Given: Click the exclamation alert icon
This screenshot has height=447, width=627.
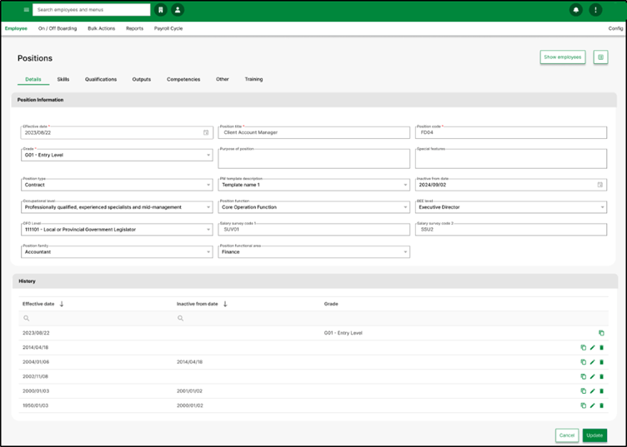Looking at the screenshot, I should coord(595,10).
